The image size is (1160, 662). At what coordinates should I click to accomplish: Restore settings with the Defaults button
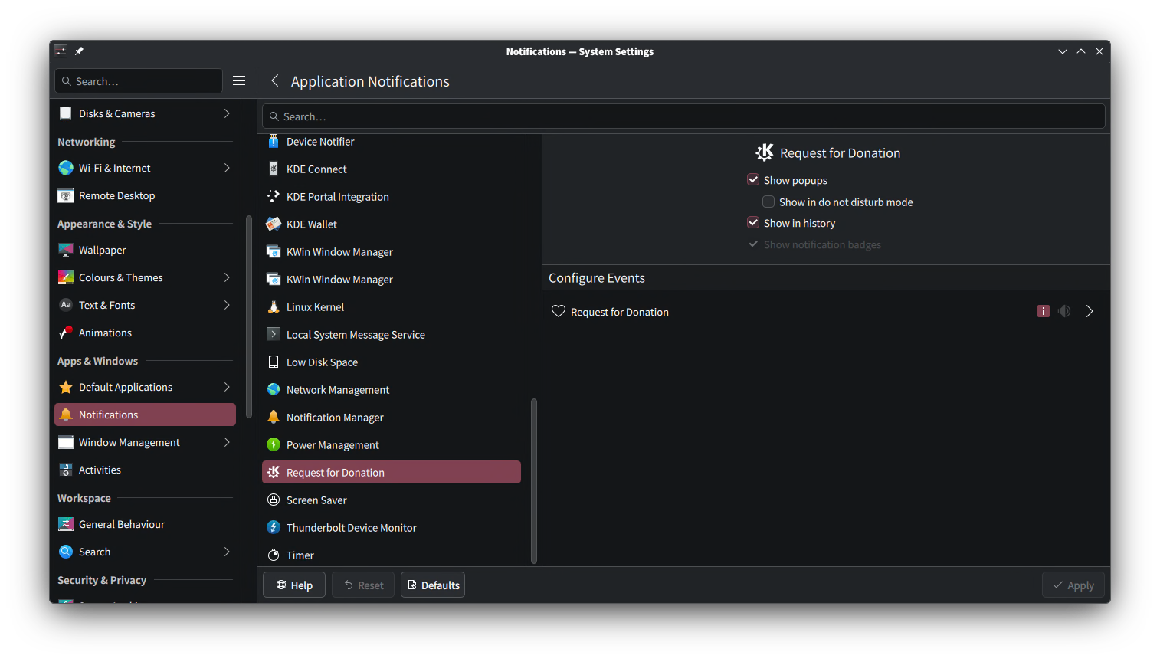[433, 585]
